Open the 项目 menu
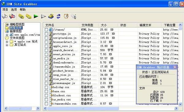Image resolution: width=184 pixels, height=112 pixels. pos(5,10)
